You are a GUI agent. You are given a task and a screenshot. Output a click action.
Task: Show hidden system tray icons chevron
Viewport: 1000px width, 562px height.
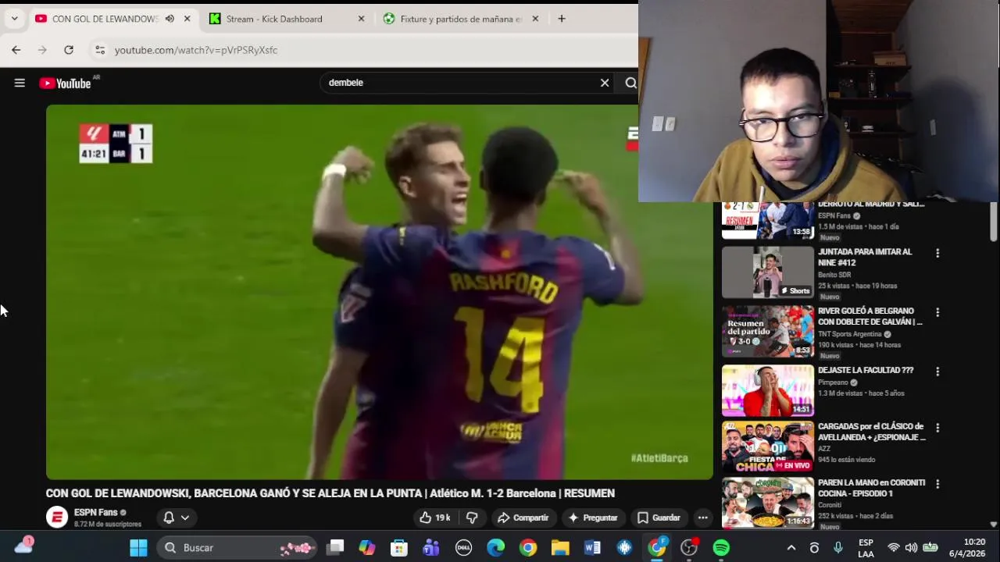(791, 548)
